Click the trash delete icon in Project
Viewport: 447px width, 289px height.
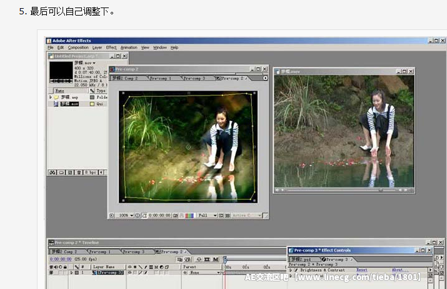tap(79, 172)
